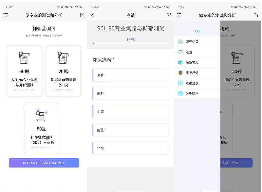The image size is (262, 192).
Task: Tap the 无极 username in the drawer header
Action: [197, 31]
